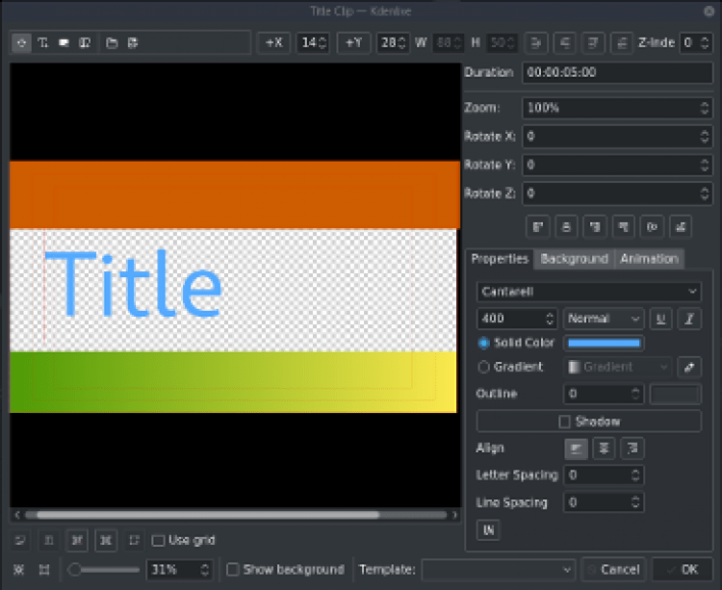
Task: Click the underline font style button
Action: click(x=661, y=319)
